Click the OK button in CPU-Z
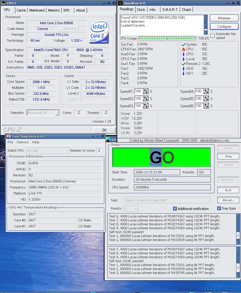 click(104, 130)
